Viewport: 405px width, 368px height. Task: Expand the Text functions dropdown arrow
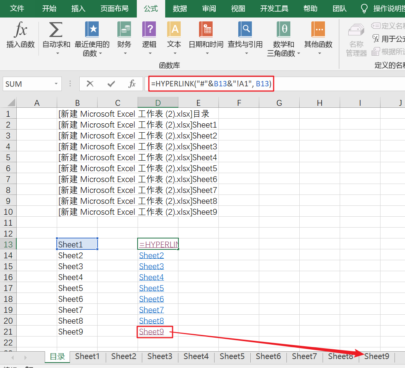point(175,54)
